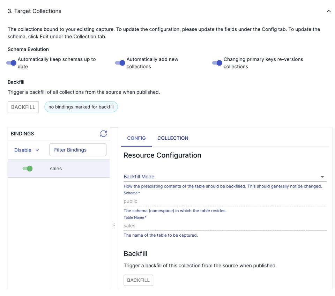The width and height of the screenshot is (335, 296).
Task: Click the vertical dots panel resize handle
Action: point(114,225)
